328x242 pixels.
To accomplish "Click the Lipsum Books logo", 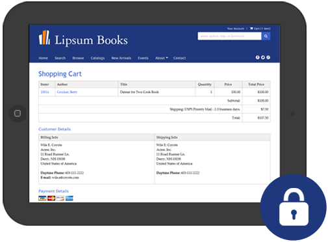I will click(83, 38).
